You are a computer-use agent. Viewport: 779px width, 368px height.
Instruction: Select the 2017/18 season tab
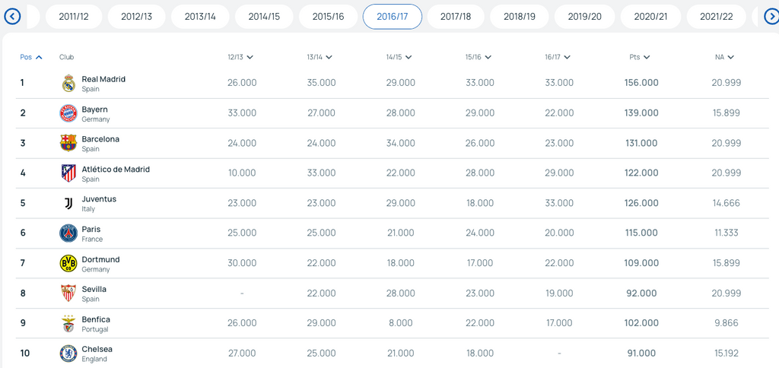click(456, 17)
